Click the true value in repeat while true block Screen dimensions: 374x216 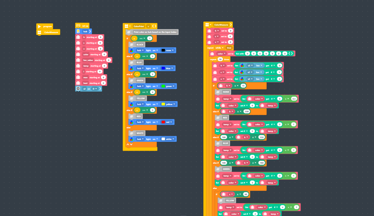click(x=229, y=48)
